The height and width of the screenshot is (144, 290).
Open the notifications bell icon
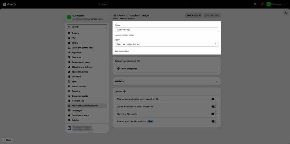click(x=262, y=4)
